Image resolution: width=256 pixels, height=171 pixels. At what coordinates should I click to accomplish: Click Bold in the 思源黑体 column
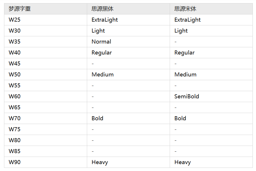tap(97, 119)
